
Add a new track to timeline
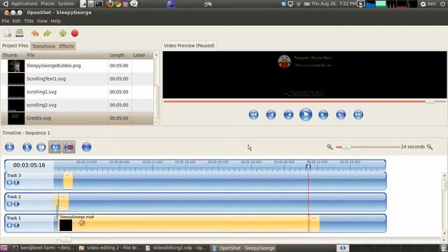[9, 147]
